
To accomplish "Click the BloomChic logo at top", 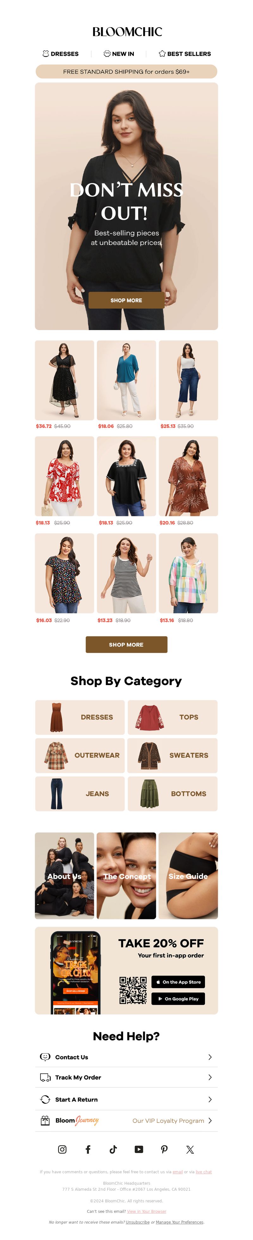I will click(x=127, y=32).
